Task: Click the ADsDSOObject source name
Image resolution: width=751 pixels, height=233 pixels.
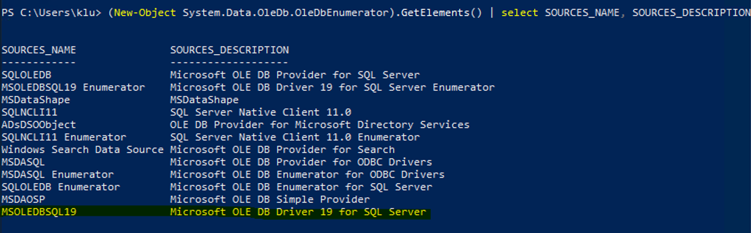Action: coord(39,125)
